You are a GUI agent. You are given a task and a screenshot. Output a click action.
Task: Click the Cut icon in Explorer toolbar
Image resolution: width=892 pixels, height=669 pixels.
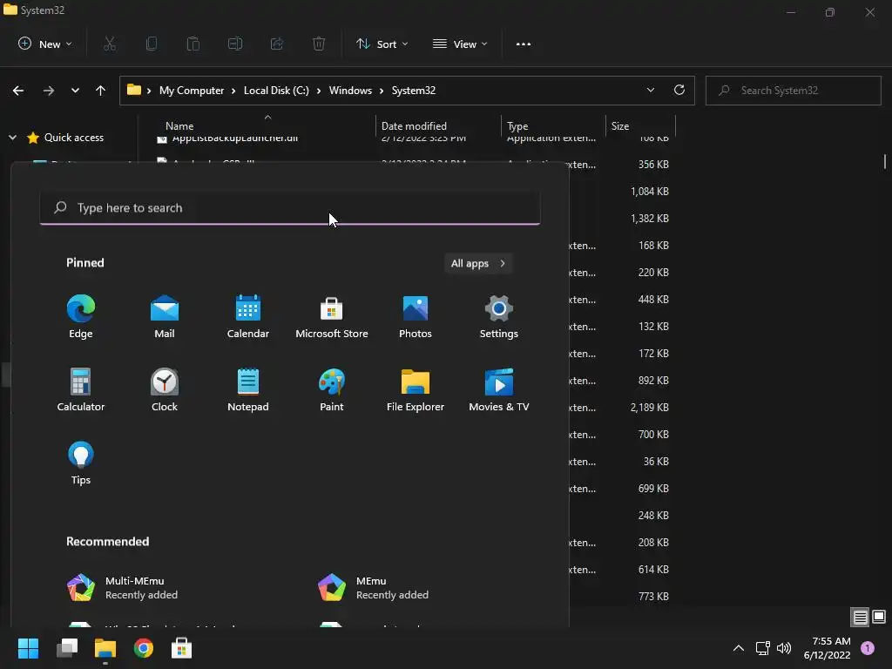(x=110, y=44)
